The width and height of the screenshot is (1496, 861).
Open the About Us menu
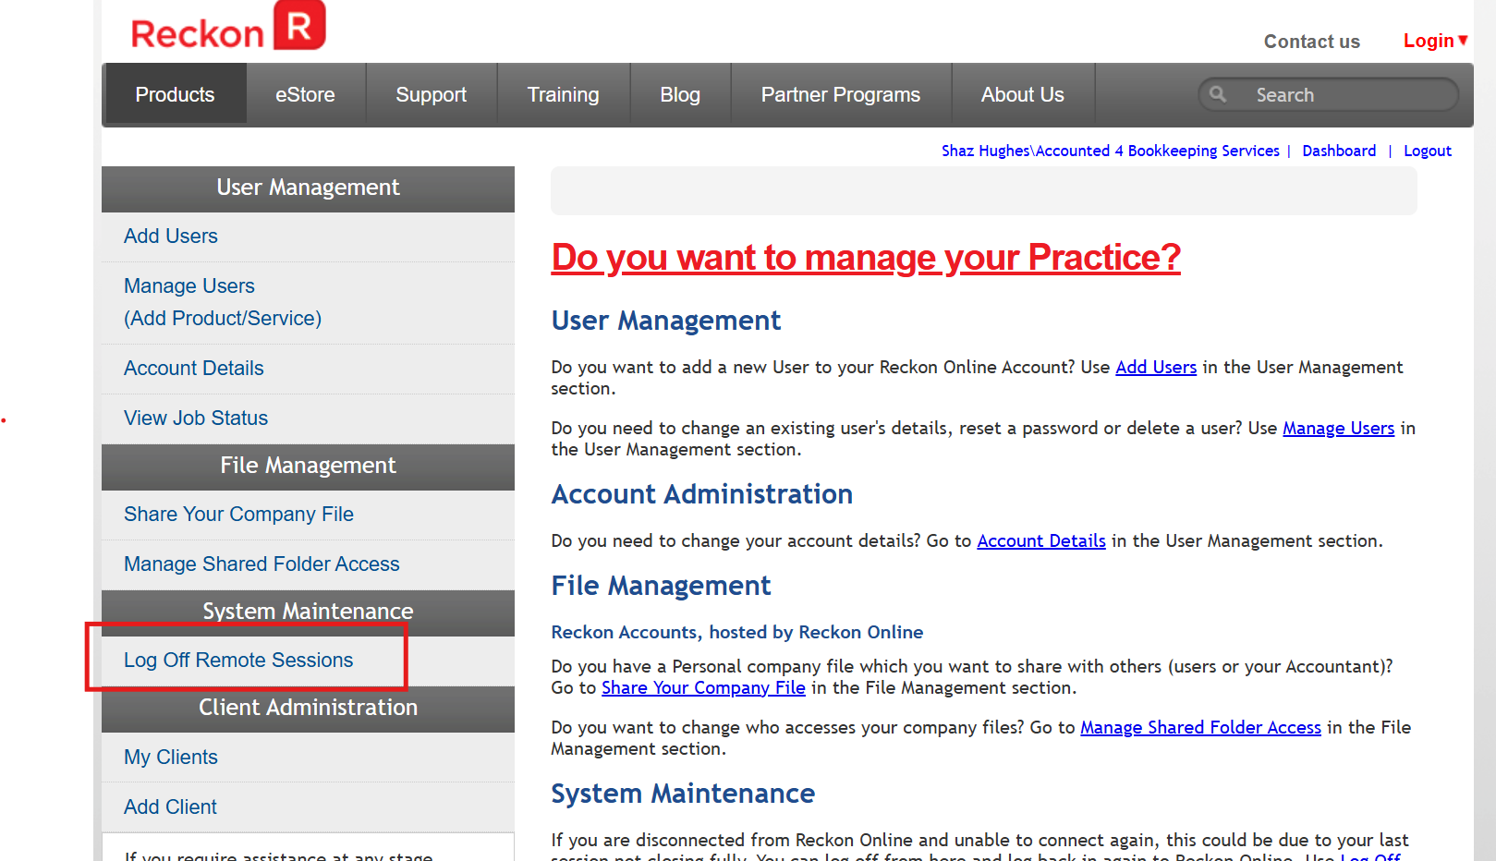(1022, 94)
